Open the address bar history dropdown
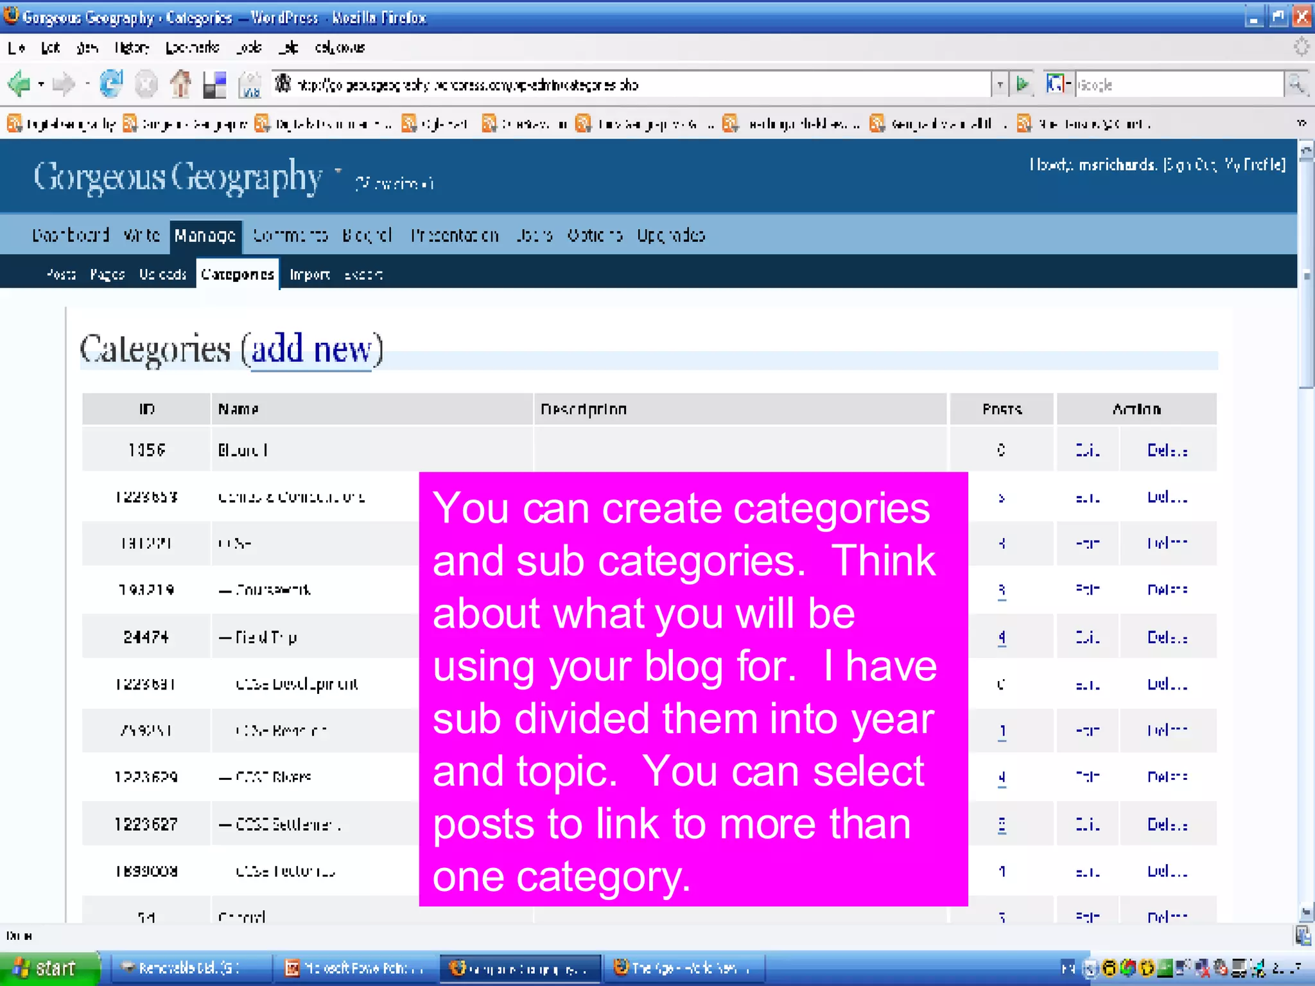The height and width of the screenshot is (986, 1315). click(x=999, y=84)
